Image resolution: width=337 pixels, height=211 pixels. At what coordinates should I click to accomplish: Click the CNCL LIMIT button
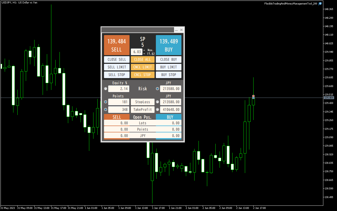142,67
